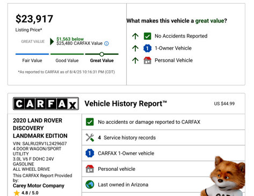Click the blue Fair Value bar segment

32,54
